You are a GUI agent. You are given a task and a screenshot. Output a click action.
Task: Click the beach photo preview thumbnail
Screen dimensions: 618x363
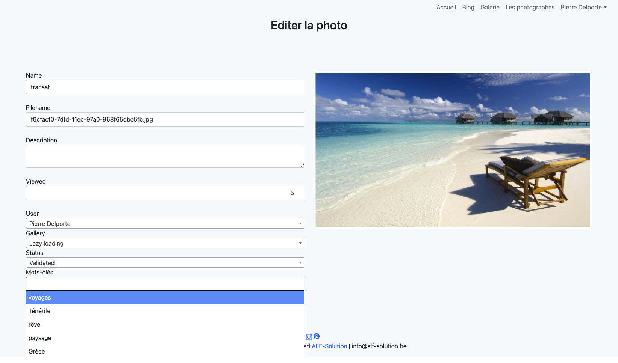coord(453,150)
